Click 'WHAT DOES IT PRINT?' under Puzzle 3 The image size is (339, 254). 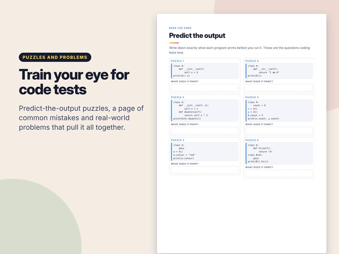(x=184, y=164)
